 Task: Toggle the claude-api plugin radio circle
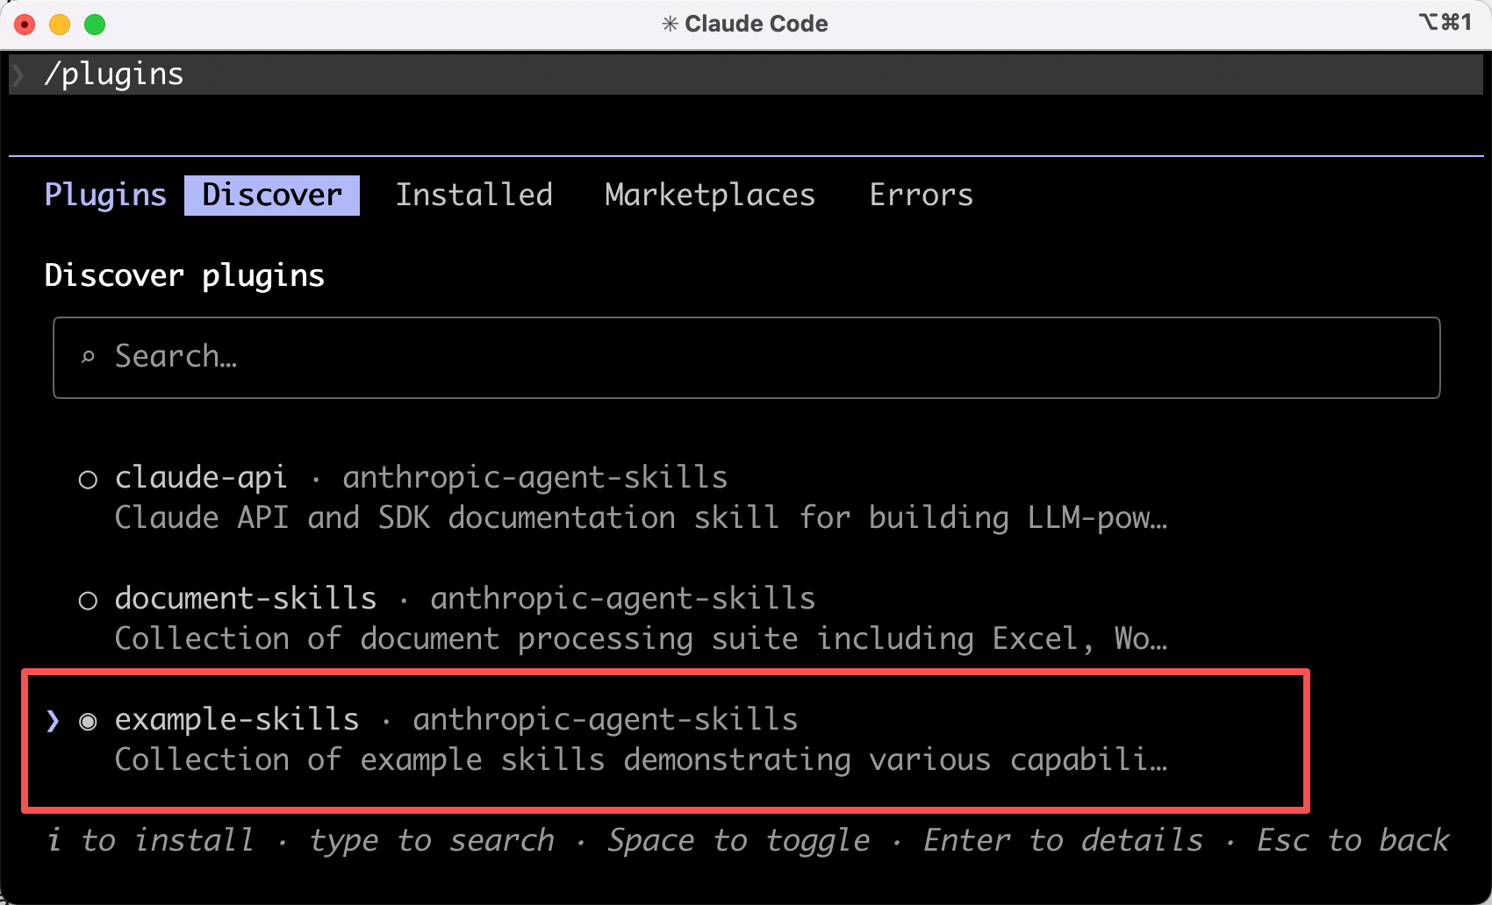tap(88, 480)
